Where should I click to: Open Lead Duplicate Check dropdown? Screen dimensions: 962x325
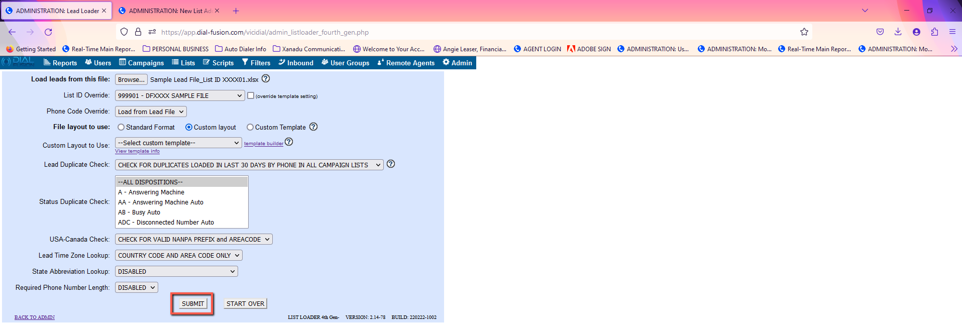click(x=249, y=165)
